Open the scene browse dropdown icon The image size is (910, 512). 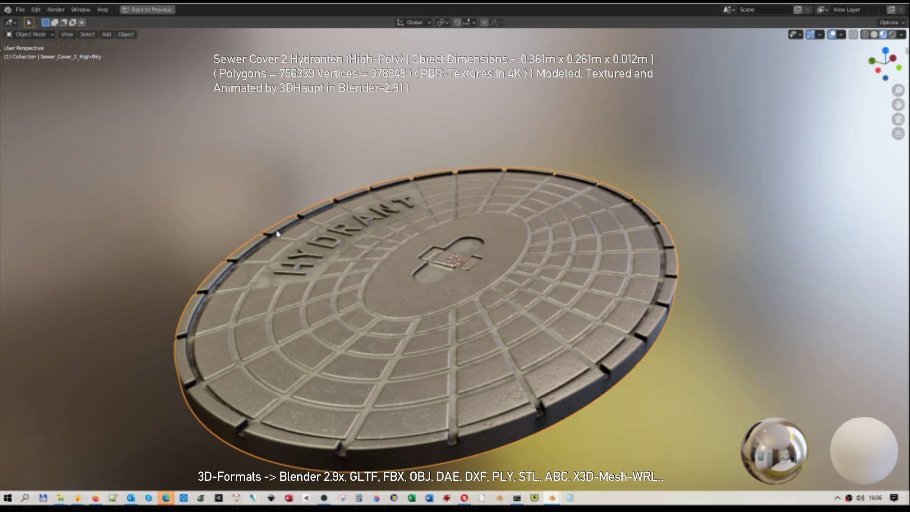[x=729, y=9]
